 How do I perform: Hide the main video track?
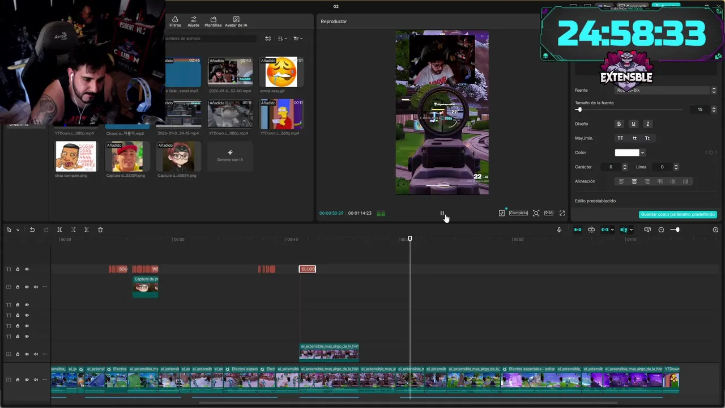[x=27, y=380]
